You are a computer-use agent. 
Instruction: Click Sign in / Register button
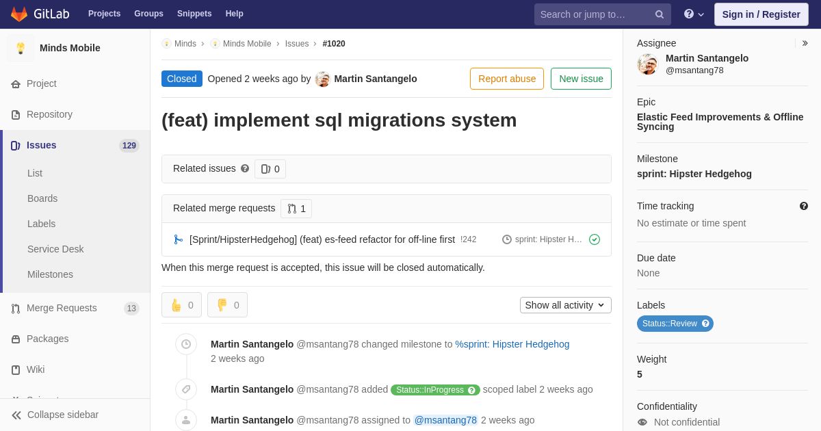(x=761, y=14)
